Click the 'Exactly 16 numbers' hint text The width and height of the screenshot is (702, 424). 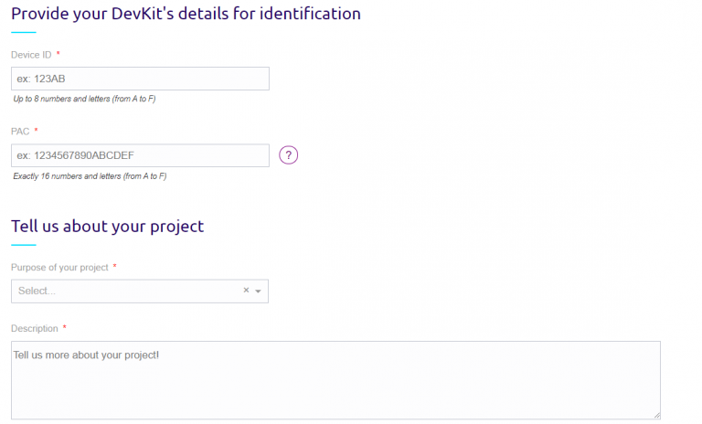click(x=90, y=175)
